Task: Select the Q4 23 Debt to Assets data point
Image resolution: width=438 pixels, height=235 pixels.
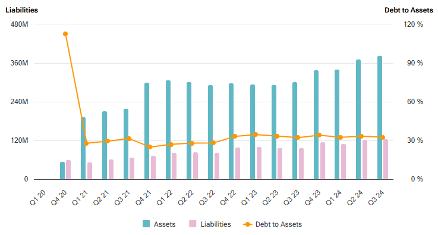Action: (x=319, y=135)
